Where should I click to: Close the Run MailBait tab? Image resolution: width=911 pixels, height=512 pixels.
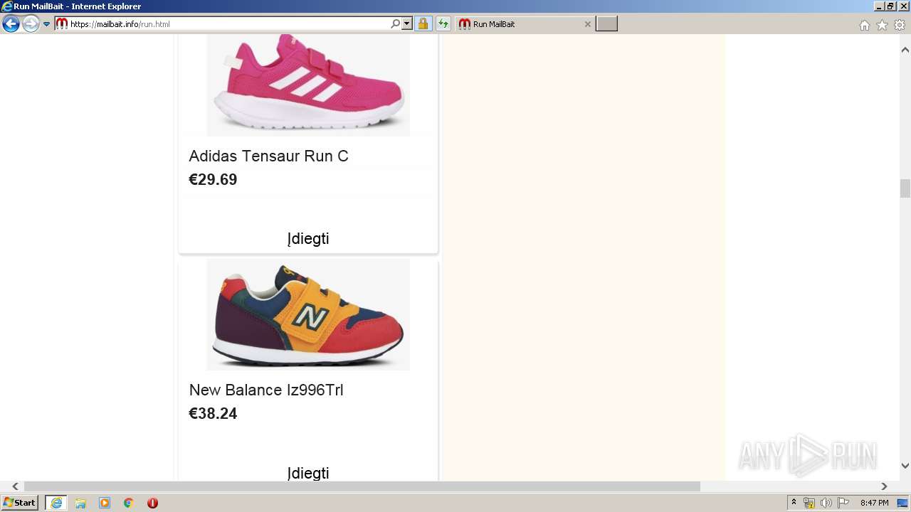click(x=587, y=24)
